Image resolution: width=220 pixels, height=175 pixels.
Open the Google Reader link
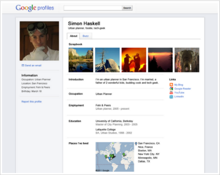point(183,89)
